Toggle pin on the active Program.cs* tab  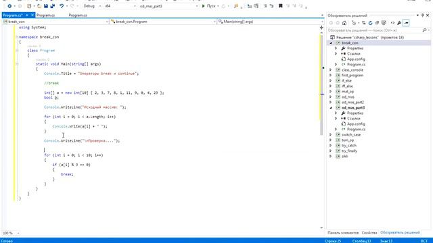tap(27, 15)
